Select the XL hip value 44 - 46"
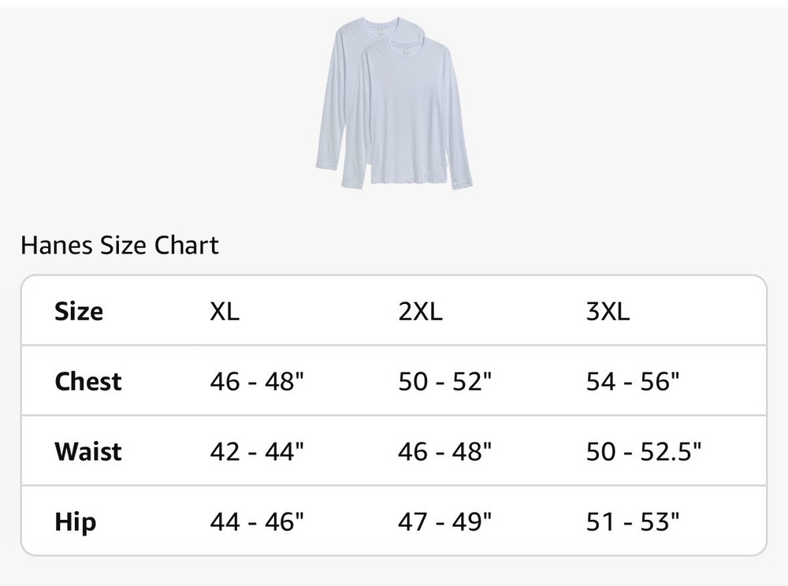Screen dimensions: 788x586 pos(257,521)
